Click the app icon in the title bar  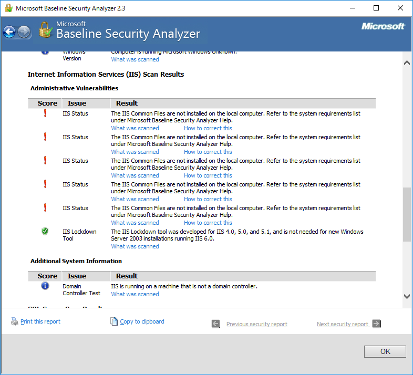[x=9, y=8]
